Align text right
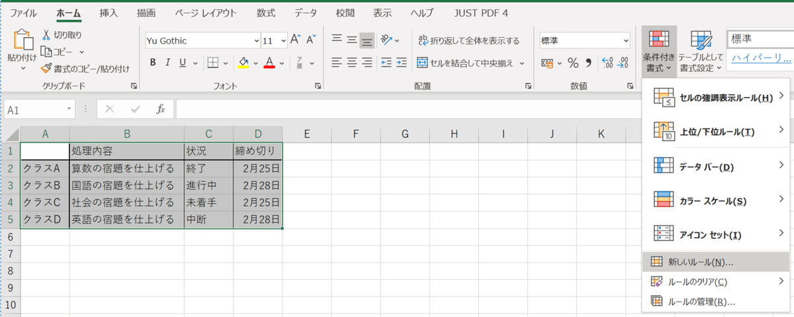Screen dimensions: 794x317 (x=367, y=63)
